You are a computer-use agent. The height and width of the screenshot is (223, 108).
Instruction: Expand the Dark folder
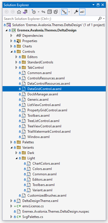coord(17,153)
